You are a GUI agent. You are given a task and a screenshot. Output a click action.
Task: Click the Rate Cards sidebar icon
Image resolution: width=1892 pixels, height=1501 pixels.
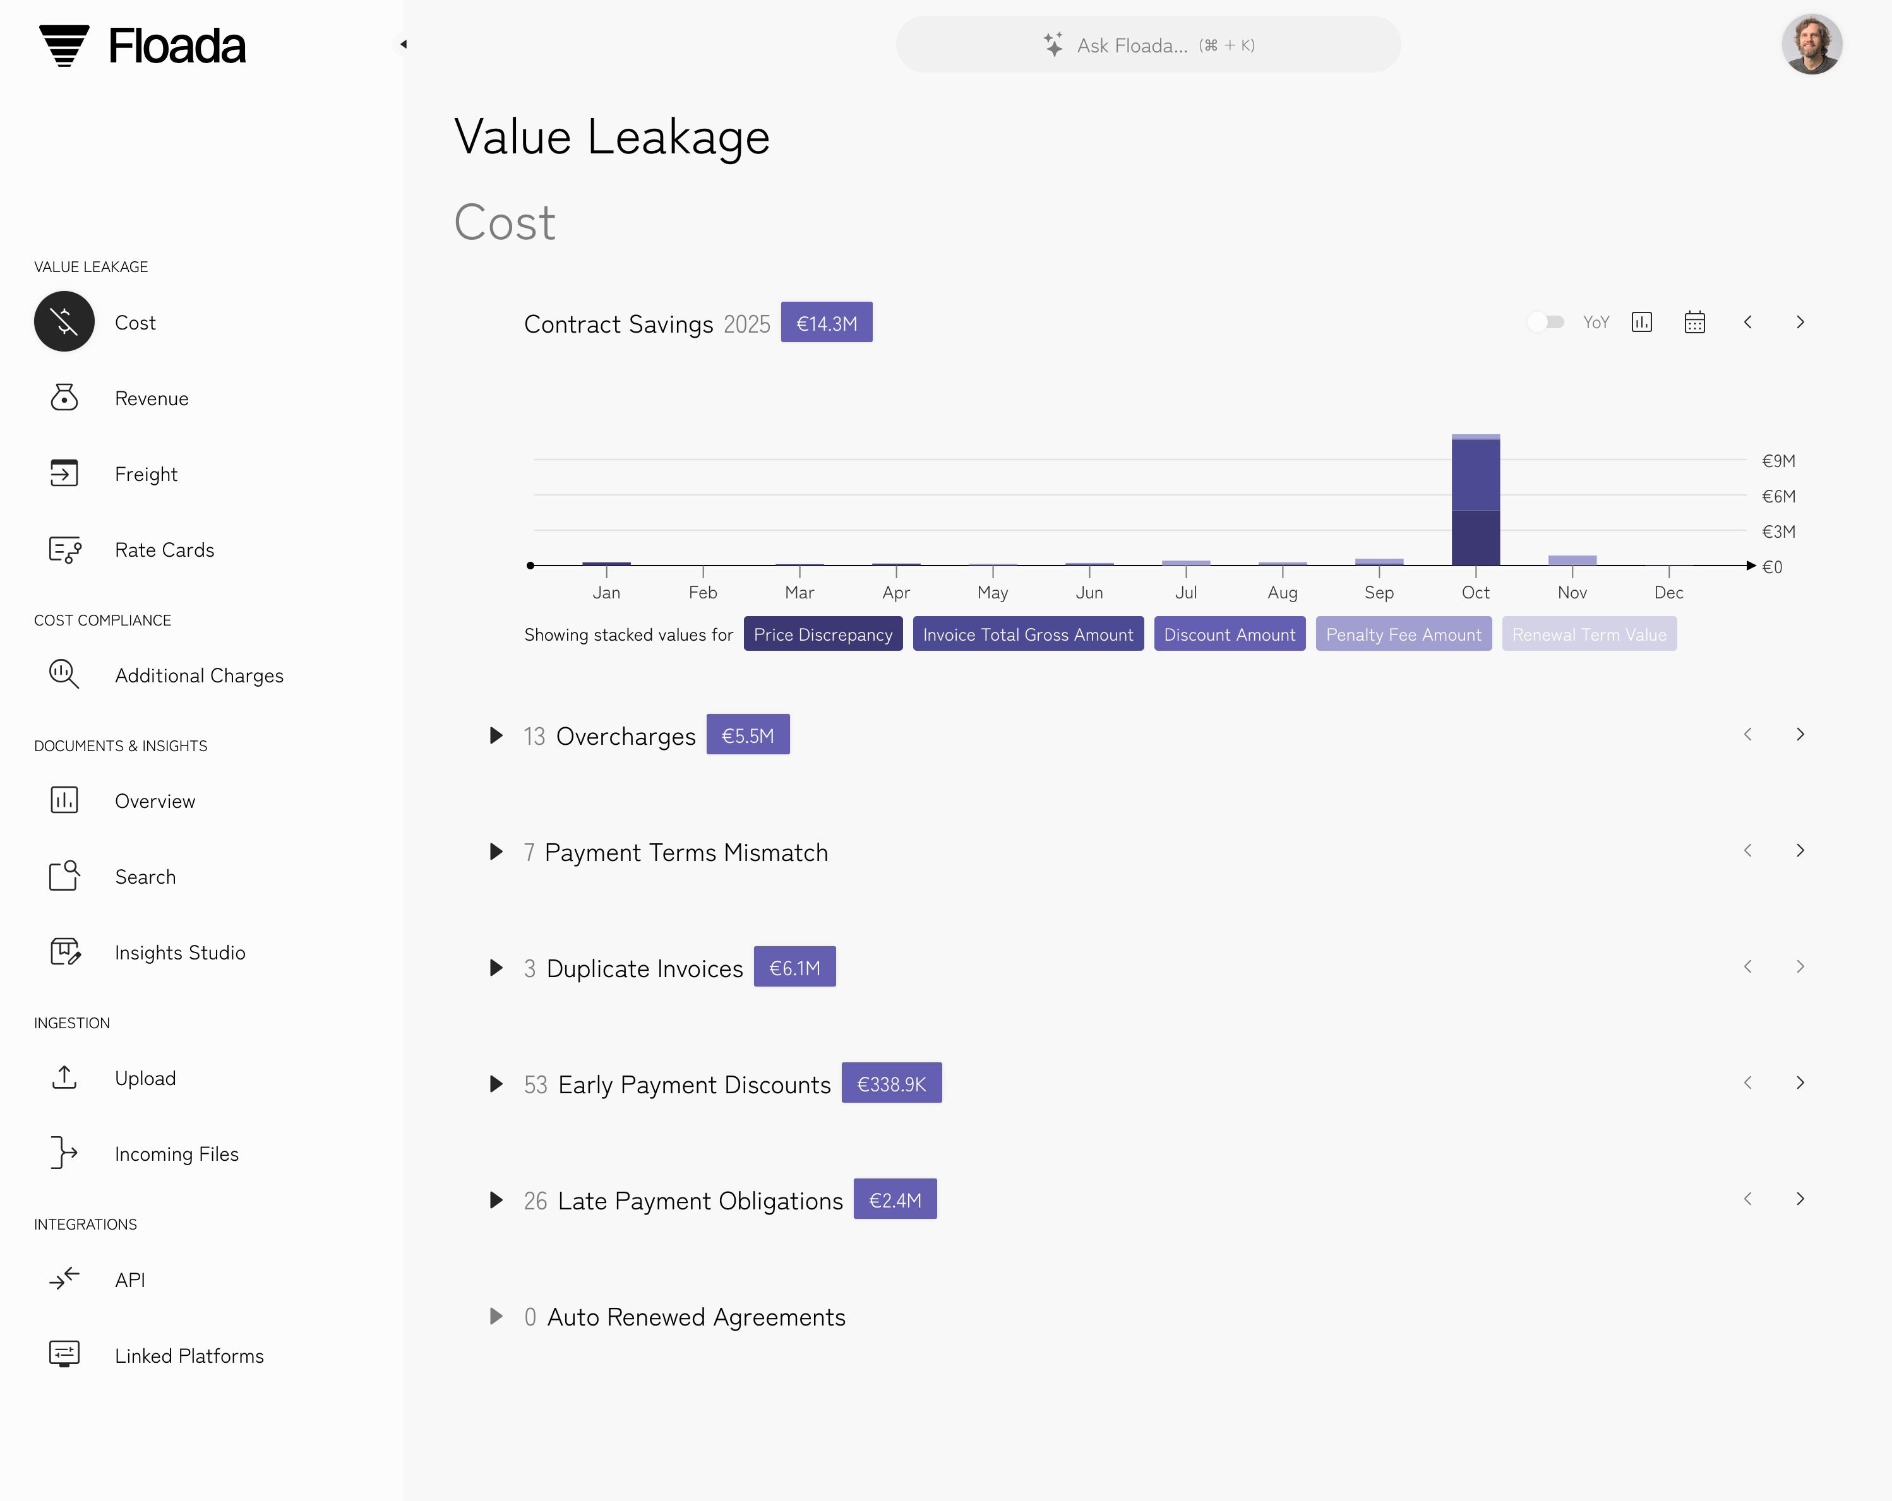click(x=64, y=550)
